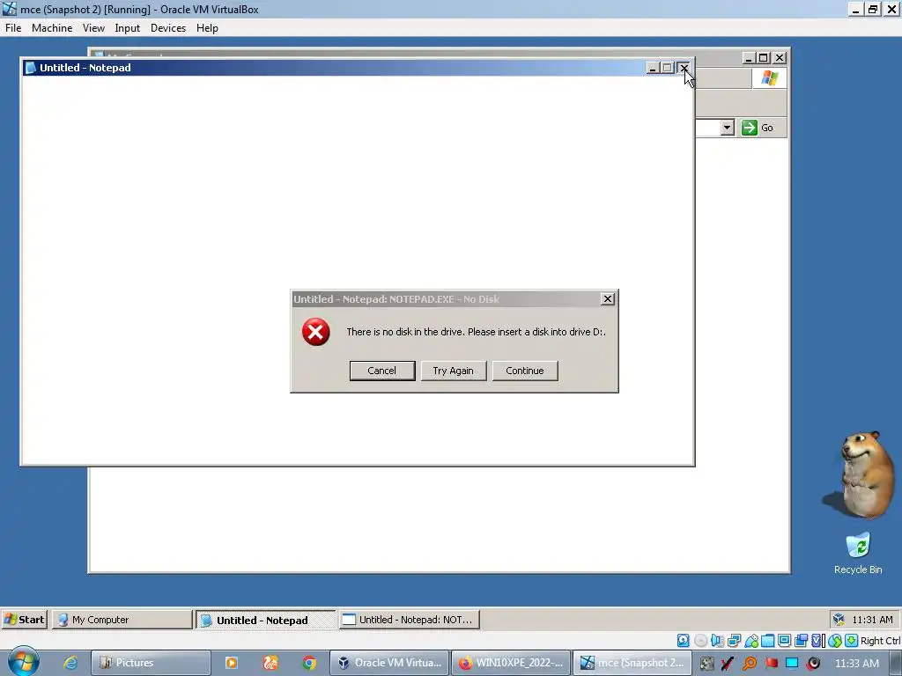The width and height of the screenshot is (902, 676).
Task: Maximize the Untitled - Notepad window
Action: click(x=668, y=68)
